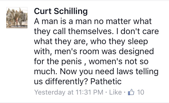The image size is (169, 103).
Task: Open the 'Yesterday at 11:31 PM' timestamp
Action: pyautogui.click(x=69, y=92)
